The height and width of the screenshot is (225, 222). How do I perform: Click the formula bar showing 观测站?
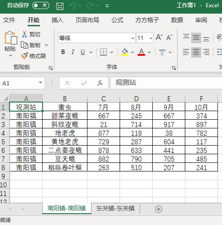point(166,83)
